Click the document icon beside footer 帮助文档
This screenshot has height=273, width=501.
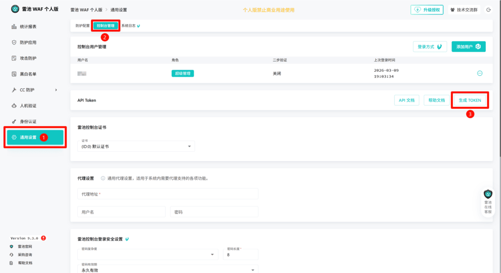click(12, 263)
